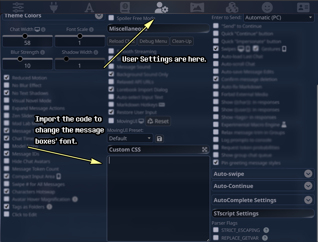Click STscript Settings section header

tap(263, 213)
